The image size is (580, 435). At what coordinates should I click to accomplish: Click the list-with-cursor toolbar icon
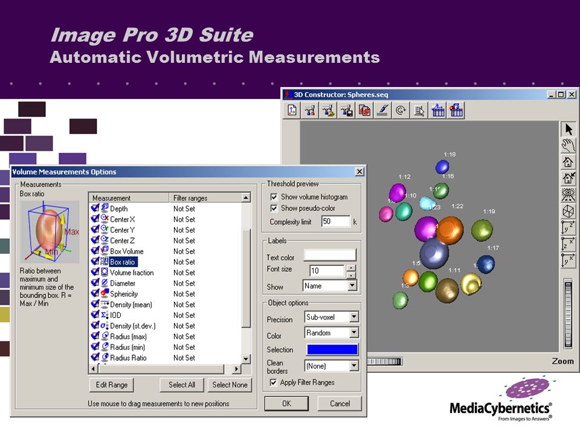point(419,110)
